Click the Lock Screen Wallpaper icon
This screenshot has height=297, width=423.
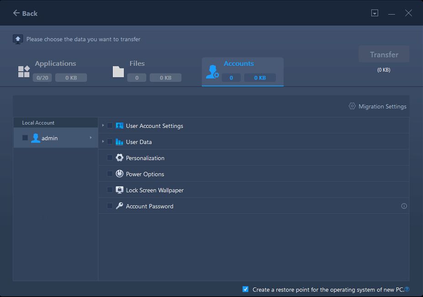pyautogui.click(x=120, y=190)
